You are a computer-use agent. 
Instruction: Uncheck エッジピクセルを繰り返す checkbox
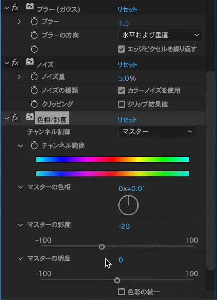121,49
